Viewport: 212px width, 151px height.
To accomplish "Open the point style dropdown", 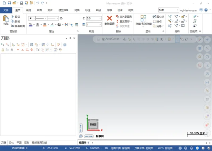I will coord(34,18).
